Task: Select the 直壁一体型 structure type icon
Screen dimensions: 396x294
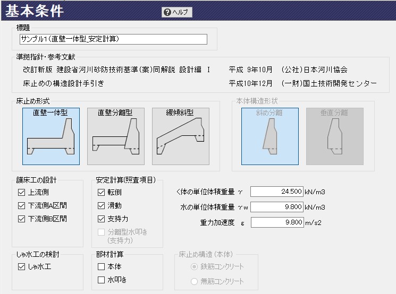Action: click(x=51, y=136)
